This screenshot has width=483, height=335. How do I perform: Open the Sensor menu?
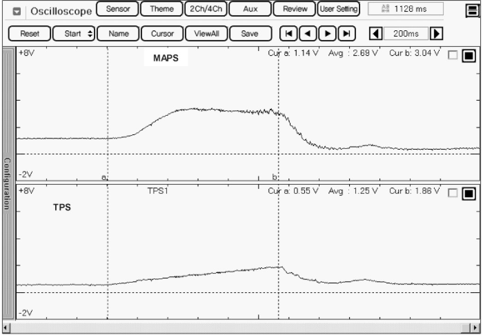[x=118, y=9]
